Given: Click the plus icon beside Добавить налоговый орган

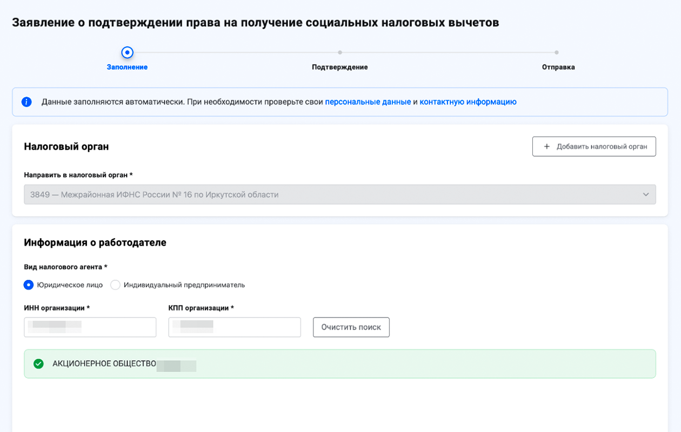Looking at the screenshot, I should (x=546, y=146).
